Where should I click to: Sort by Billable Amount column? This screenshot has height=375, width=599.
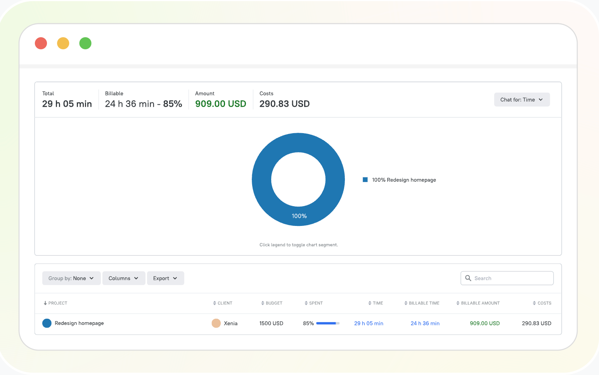(x=478, y=303)
